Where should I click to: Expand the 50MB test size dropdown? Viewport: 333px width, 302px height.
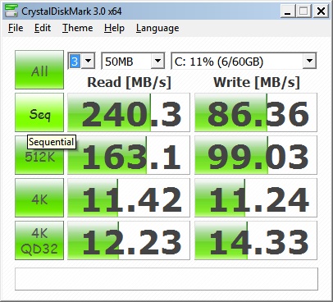click(x=157, y=61)
